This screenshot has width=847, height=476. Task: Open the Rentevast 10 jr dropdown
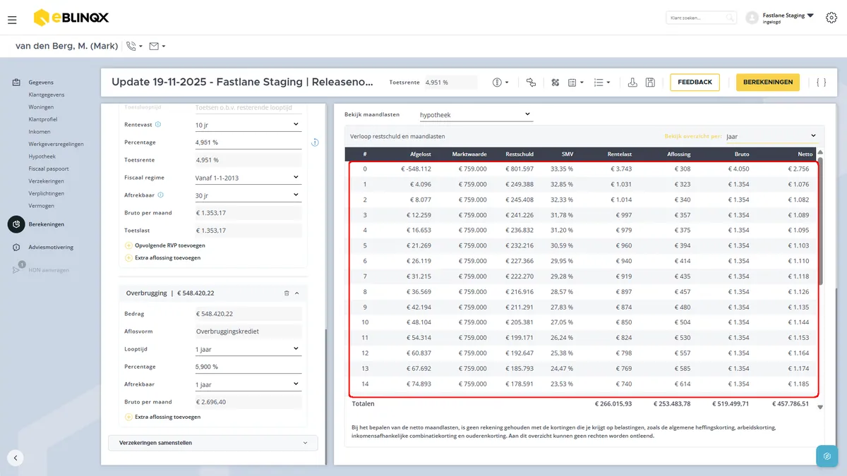click(x=248, y=125)
